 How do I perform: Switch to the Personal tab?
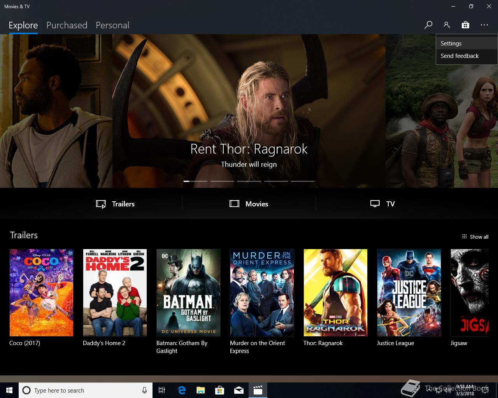point(112,25)
